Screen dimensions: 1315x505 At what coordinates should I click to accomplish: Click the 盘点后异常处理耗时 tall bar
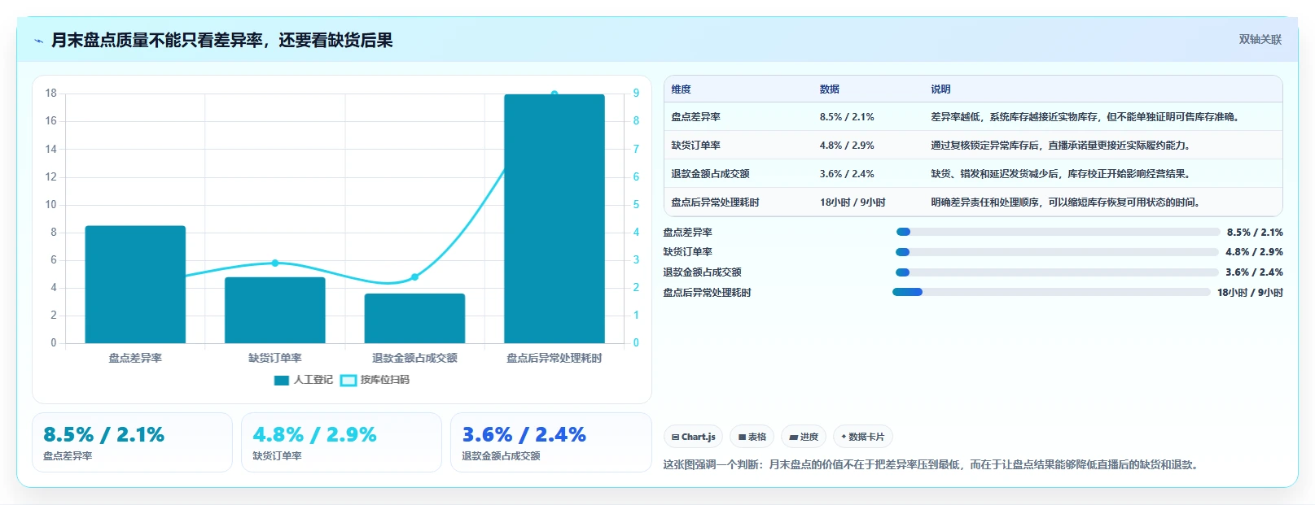tap(554, 219)
